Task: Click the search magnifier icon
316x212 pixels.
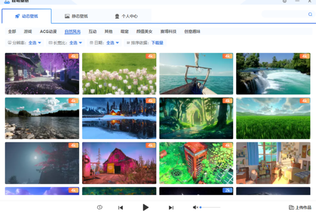Action: pyautogui.click(x=310, y=14)
